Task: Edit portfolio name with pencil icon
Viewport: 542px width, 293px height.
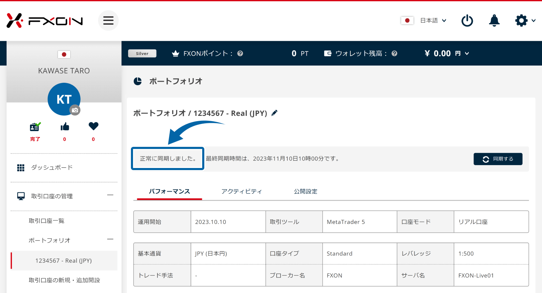Action: 274,113
